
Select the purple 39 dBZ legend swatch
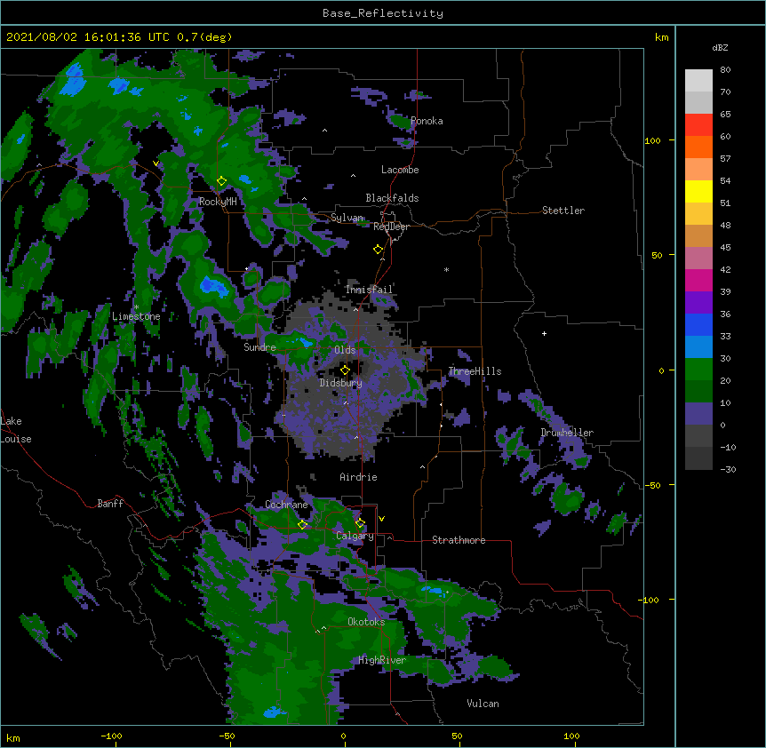698,303
